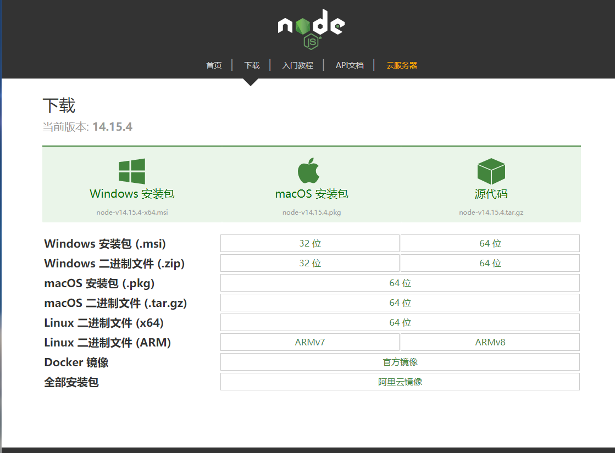Viewport: 615px width, 453px height.
Task: Open the 首页 home menu item
Action: [214, 65]
